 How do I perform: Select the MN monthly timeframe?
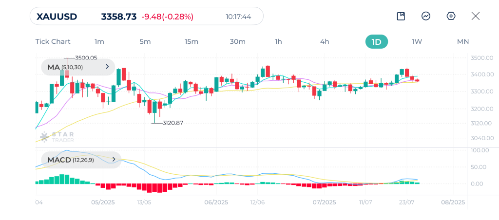[463, 41]
